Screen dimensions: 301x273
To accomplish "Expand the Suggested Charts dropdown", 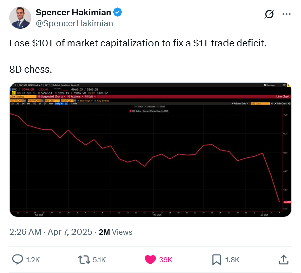I will [x=51, y=96].
